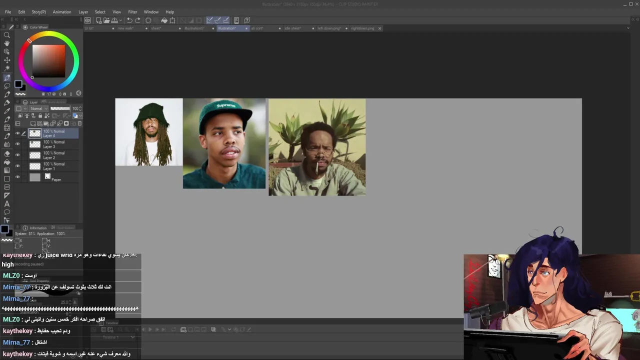Viewport: 640px width, 360px height.
Task: Adjust the layer opacity slider
Action: click(60, 108)
